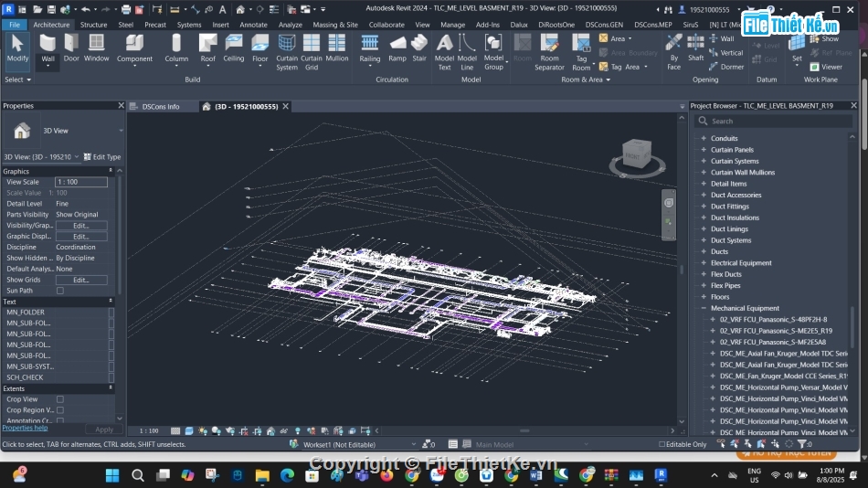868x488 pixels.
Task: Select the Floor tool
Action: click(x=259, y=48)
